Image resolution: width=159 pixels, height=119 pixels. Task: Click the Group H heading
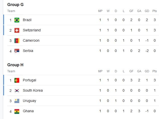point(15,65)
